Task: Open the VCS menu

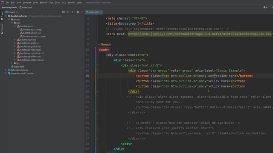Action: point(64,3)
